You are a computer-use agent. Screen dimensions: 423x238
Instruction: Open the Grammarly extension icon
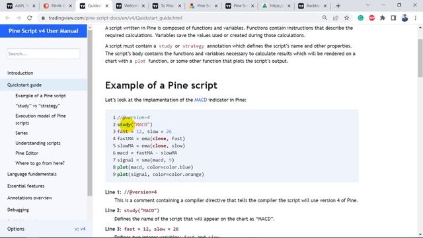pos(361,18)
